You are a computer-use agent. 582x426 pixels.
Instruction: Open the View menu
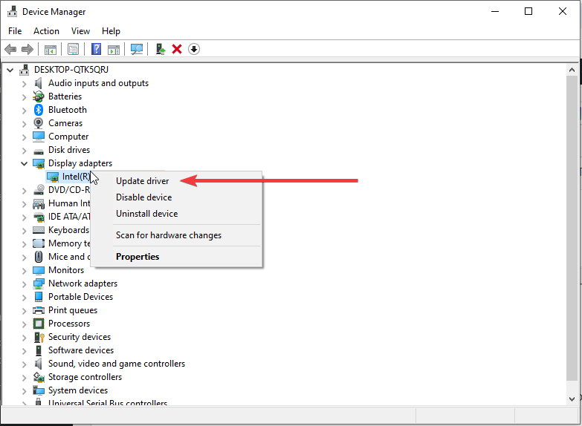[80, 31]
